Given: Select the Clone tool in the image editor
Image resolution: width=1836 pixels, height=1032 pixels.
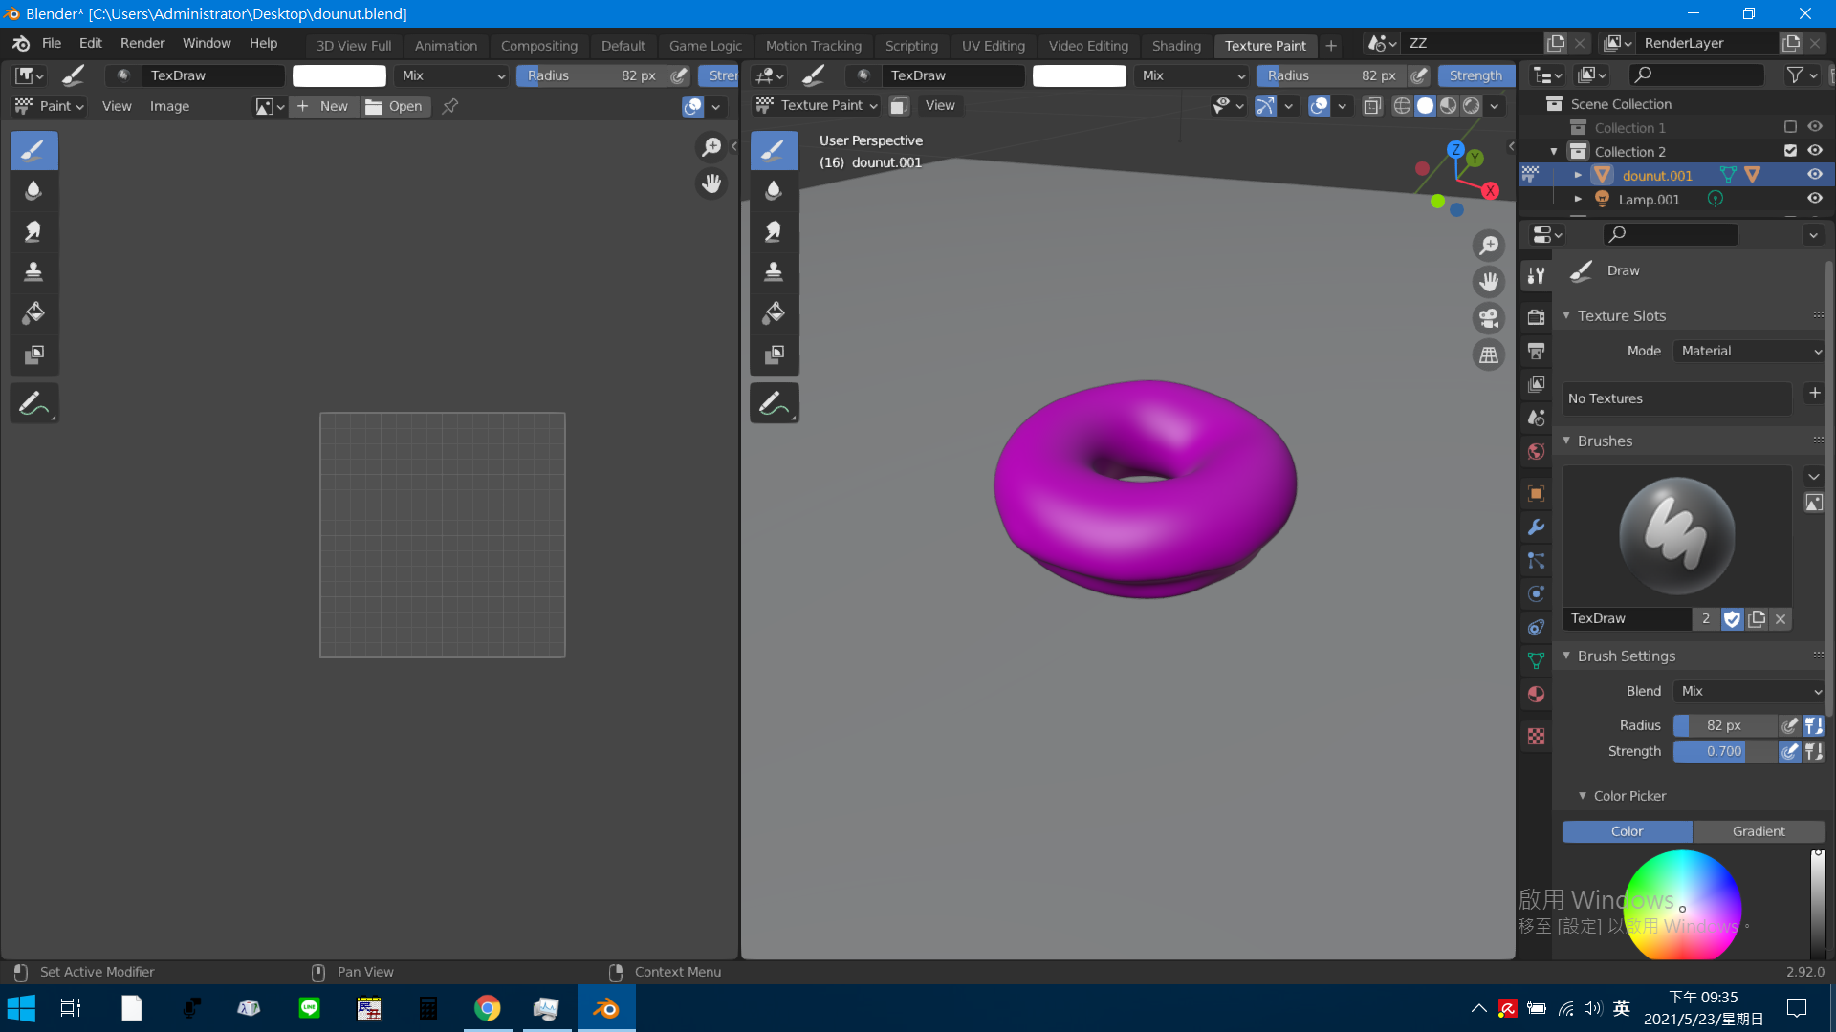Looking at the screenshot, I should [x=33, y=272].
